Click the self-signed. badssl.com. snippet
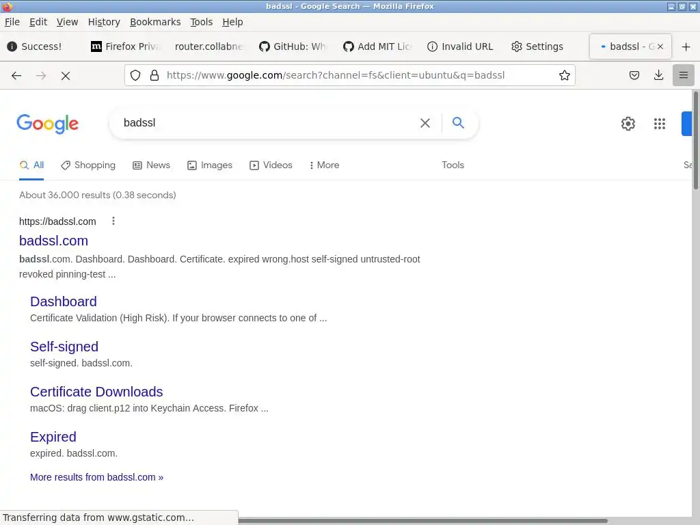 [x=81, y=364]
